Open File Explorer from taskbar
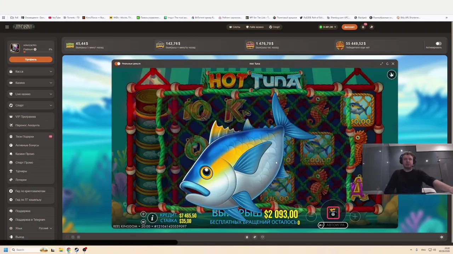Screen dimensions: 453x254 pos(61,250)
